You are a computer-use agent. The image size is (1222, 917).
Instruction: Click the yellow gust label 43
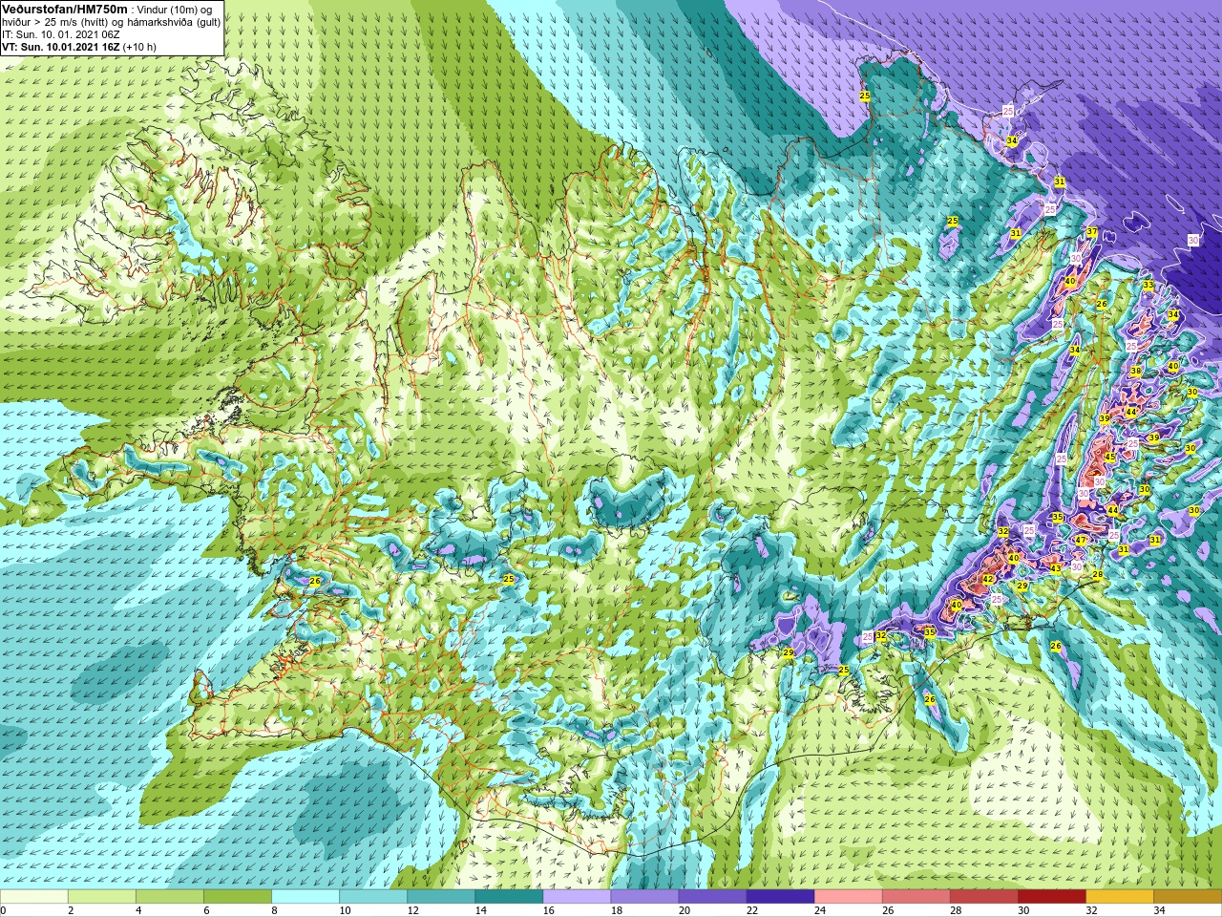(1055, 568)
